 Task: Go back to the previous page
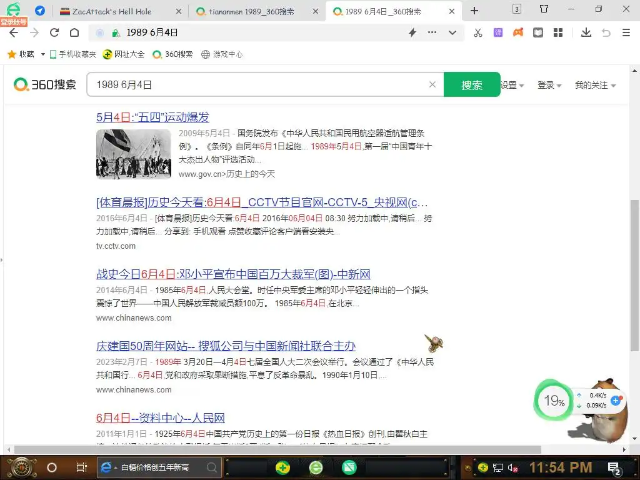tap(14, 32)
